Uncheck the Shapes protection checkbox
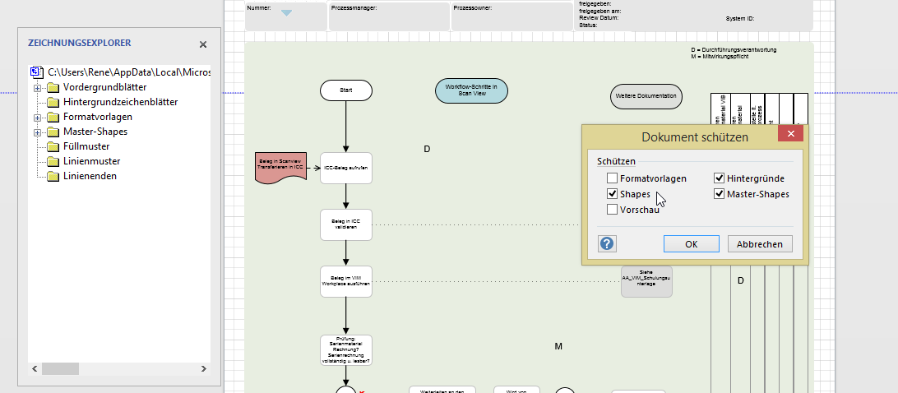The width and height of the screenshot is (898, 393). tap(612, 194)
